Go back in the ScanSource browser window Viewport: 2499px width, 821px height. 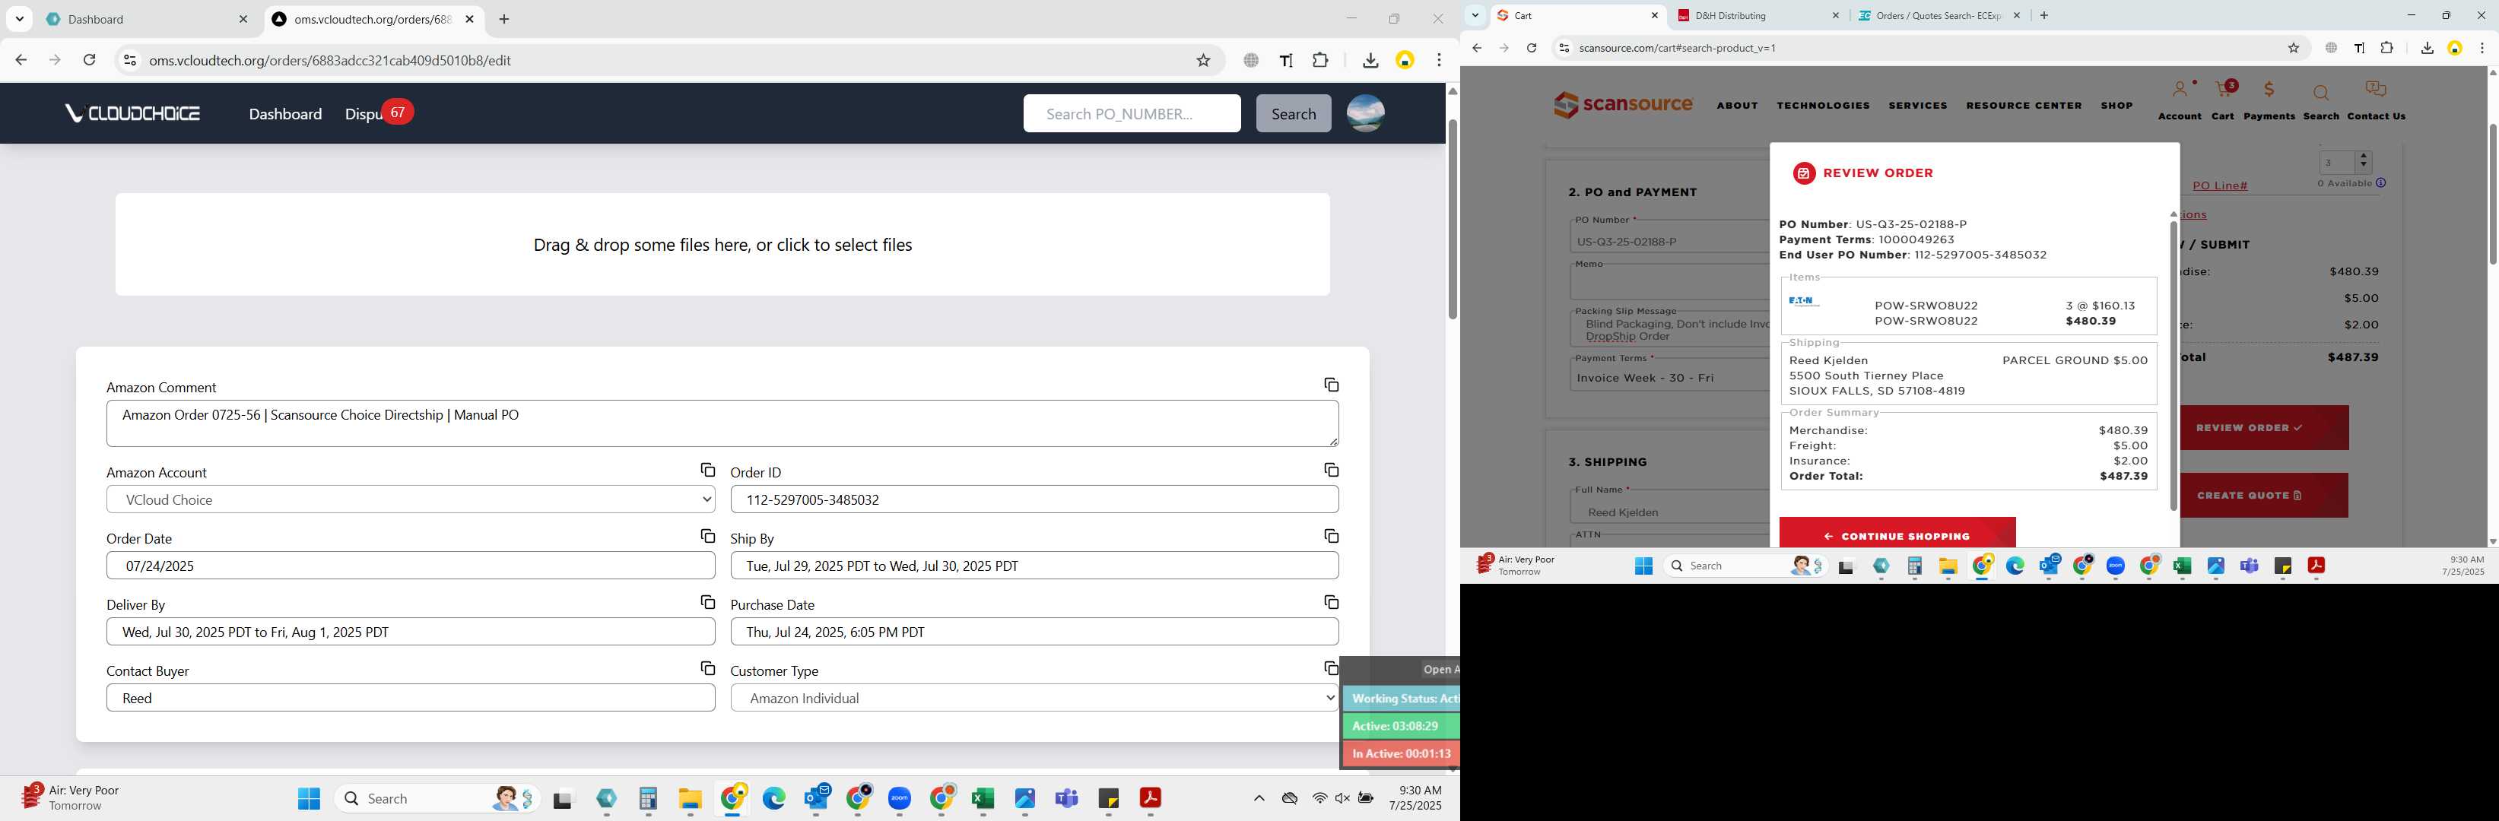point(1476,47)
